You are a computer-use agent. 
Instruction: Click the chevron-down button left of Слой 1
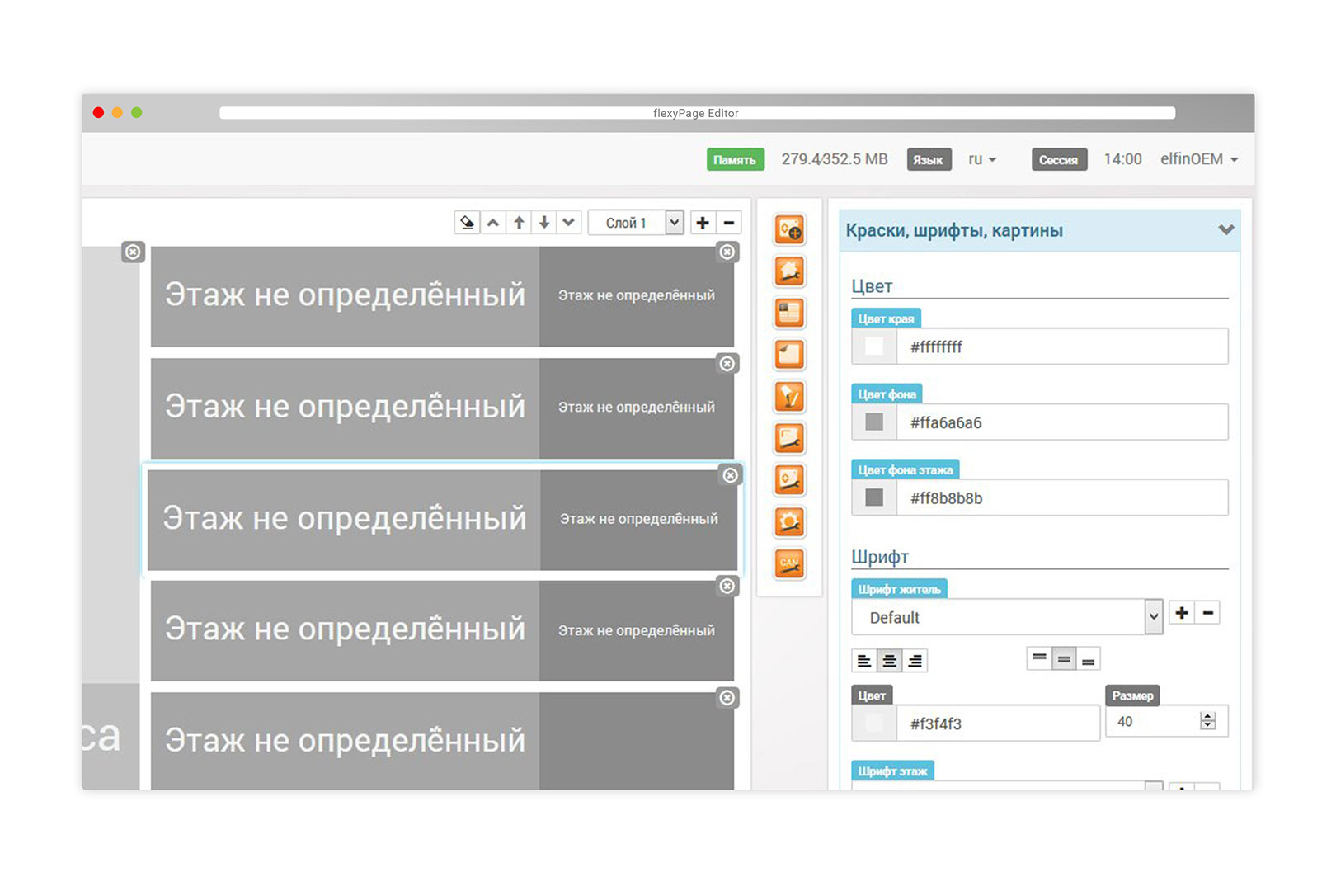point(569,223)
